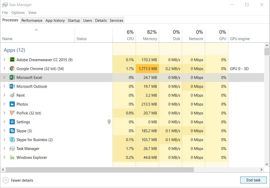Image resolution: width=270 pixels, height=188 pixels.
Task: Click the green leaf suspended status icon
Action: pos(109,122)
